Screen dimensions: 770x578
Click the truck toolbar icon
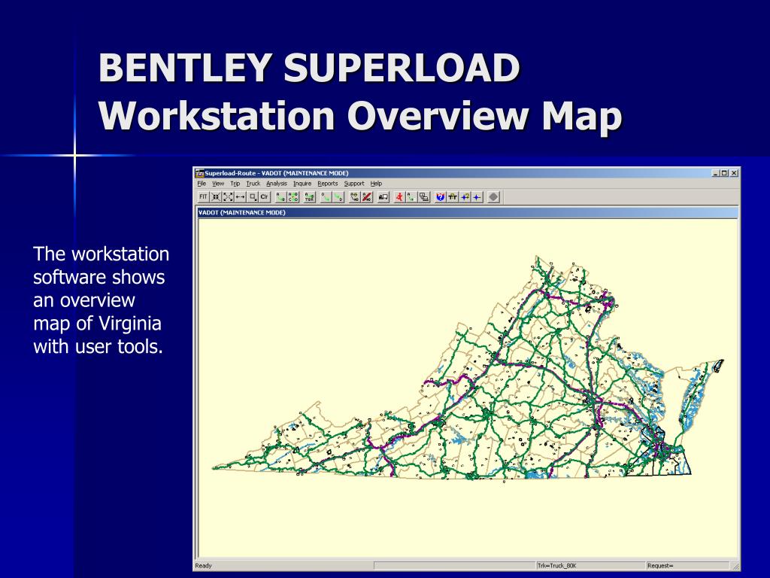pos(383,196)
